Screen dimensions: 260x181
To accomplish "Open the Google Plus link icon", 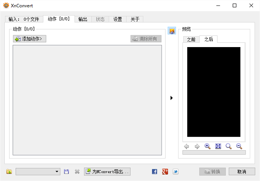I will (x=165, y=171).
